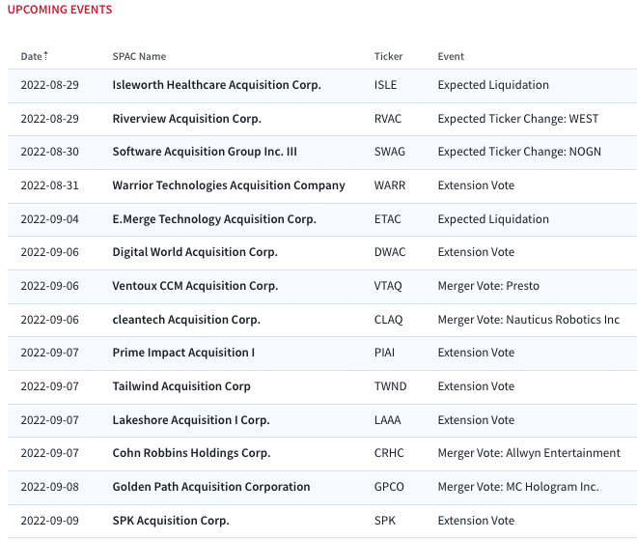Click the date 2022-09-04
The width and height of the screenshot is (637, 540).
click(49, 219)
